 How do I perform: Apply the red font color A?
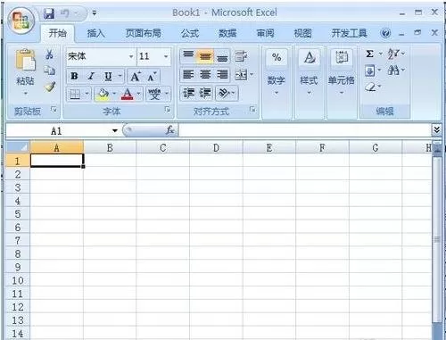click(128, 94)
